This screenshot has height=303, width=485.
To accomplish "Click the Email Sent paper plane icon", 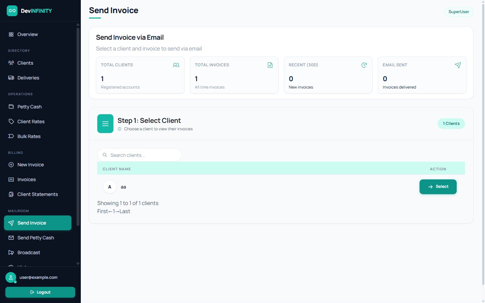I will tap(458, 65).
